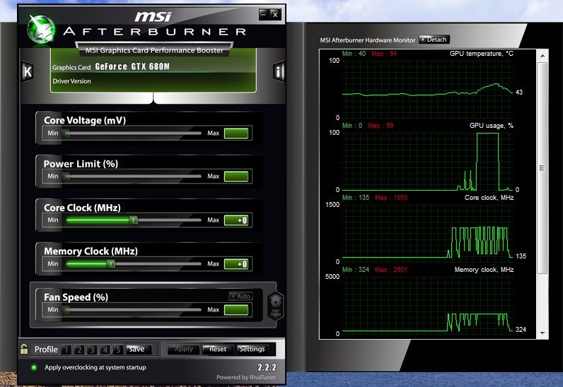Click the Reset button
This screenshot has height=387, width=563.
pyautogui.click(x=218, y=350)
